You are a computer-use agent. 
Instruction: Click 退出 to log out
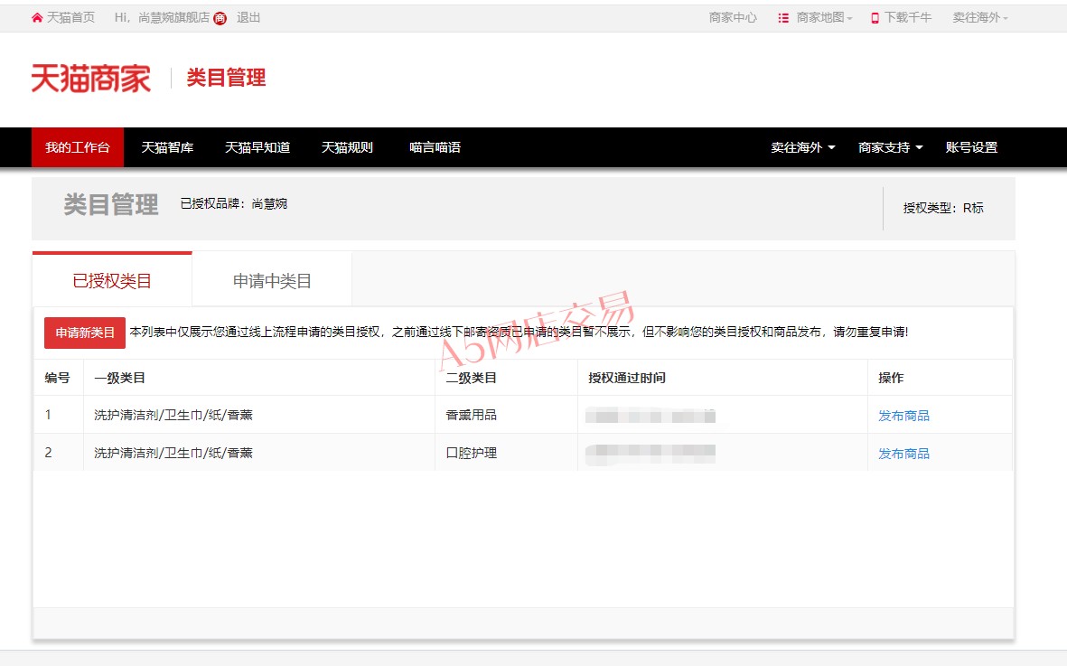[x=248, y=18]
